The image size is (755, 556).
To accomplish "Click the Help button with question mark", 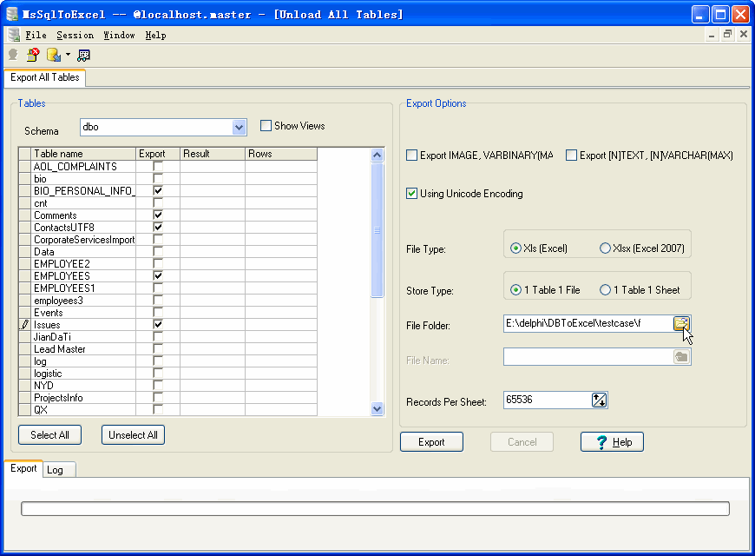I will 612,442.
